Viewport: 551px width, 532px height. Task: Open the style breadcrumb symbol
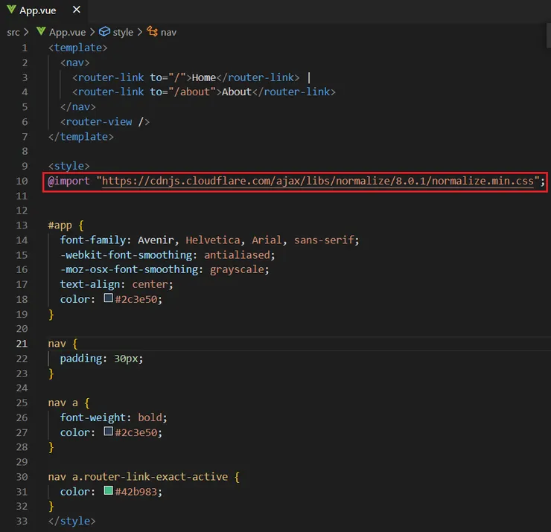[123, 32]
